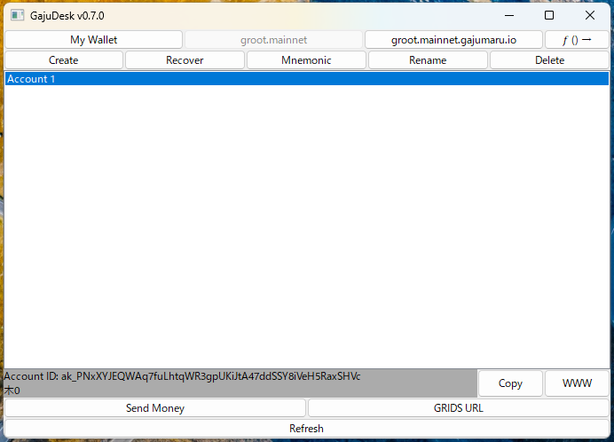Show the Mnemonic for the account

click(306, 60)
